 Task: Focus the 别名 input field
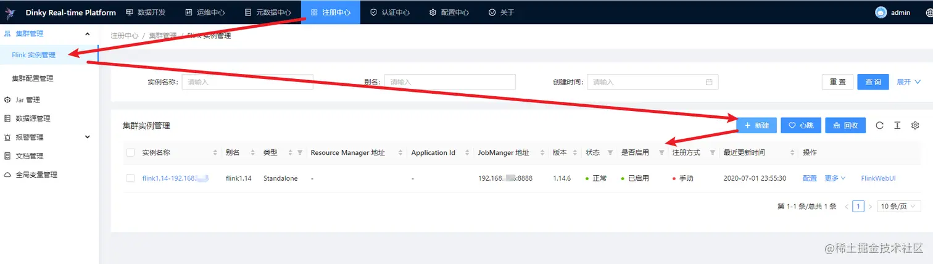click(x=450, y=82)
